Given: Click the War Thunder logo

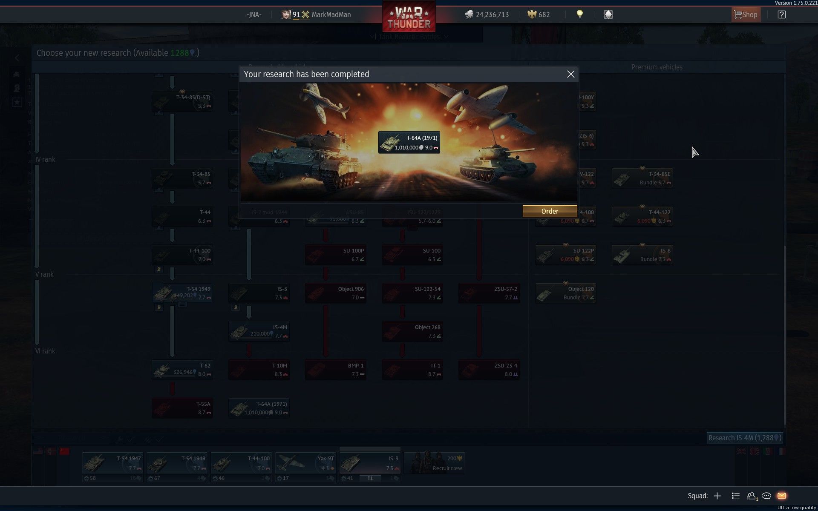Looking at the screenshot, I should click(x=409, y=17).
